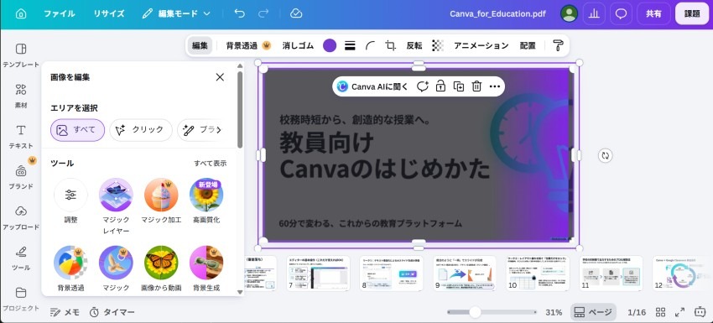Open the 調整 adjust tool
The height and width of the screenshot is (323, 713).
70,201
